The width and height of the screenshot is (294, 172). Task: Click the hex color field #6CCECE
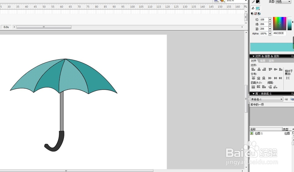point(279,33)
